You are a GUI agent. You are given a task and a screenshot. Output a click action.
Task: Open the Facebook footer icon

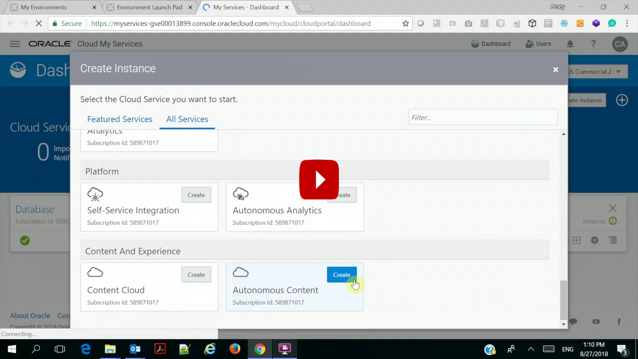619,322
